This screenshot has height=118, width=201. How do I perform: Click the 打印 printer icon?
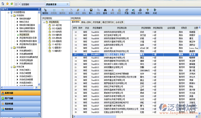tap(140, 11)
